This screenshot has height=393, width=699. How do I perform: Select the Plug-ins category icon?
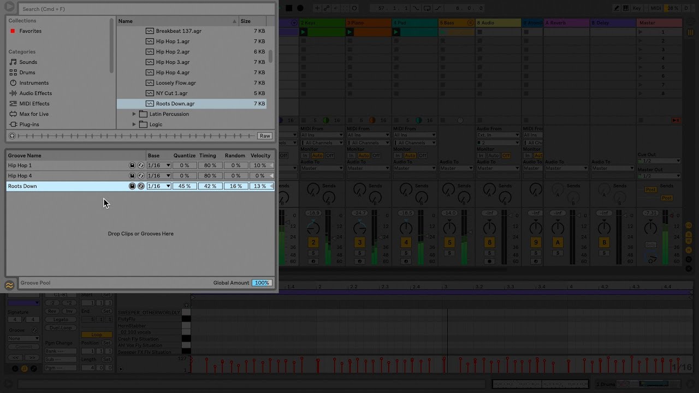[x=14, y=124]
